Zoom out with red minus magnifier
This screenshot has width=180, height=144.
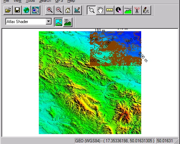(x=59, y=10)
